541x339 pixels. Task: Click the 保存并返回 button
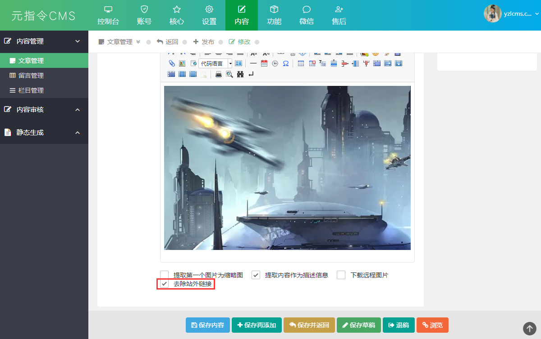point(309,325)
